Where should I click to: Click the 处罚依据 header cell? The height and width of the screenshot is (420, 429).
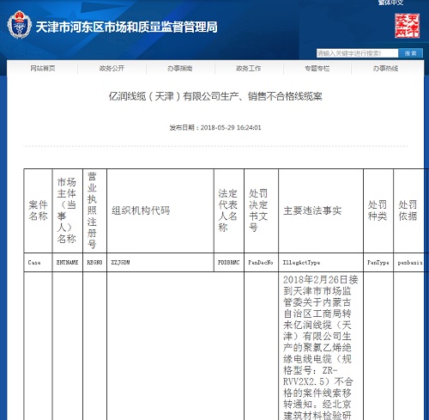pyautogui.click(x=409, y=210)
